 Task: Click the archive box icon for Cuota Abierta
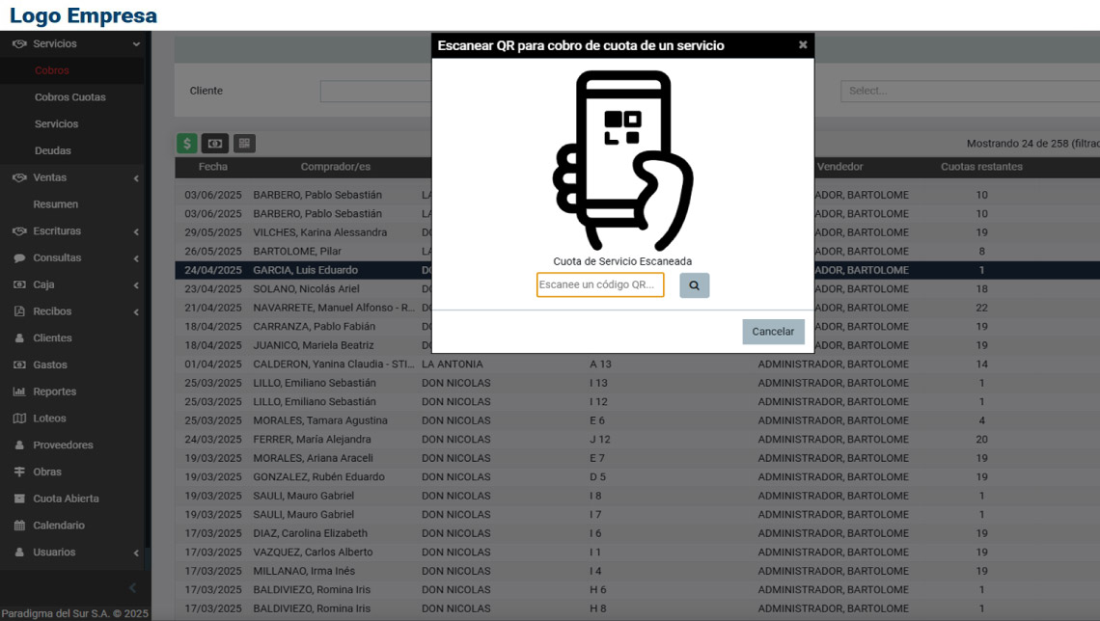click(19, 499)
